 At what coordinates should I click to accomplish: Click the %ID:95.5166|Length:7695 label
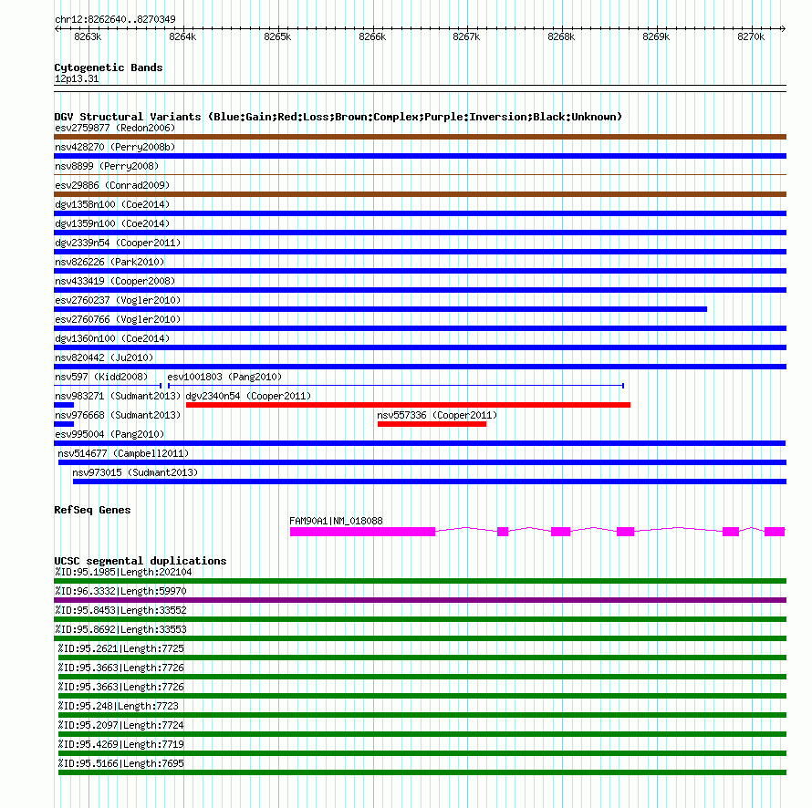click(x=120, y=763)
